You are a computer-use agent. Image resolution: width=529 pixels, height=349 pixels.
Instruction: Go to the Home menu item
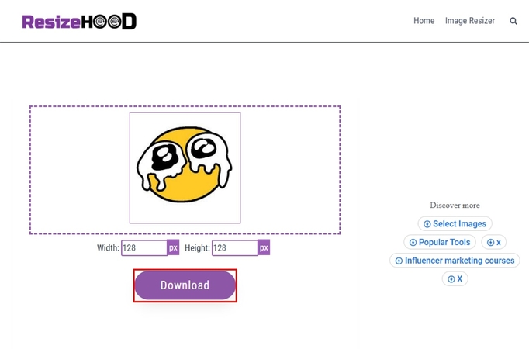click(x=424, y=21)
